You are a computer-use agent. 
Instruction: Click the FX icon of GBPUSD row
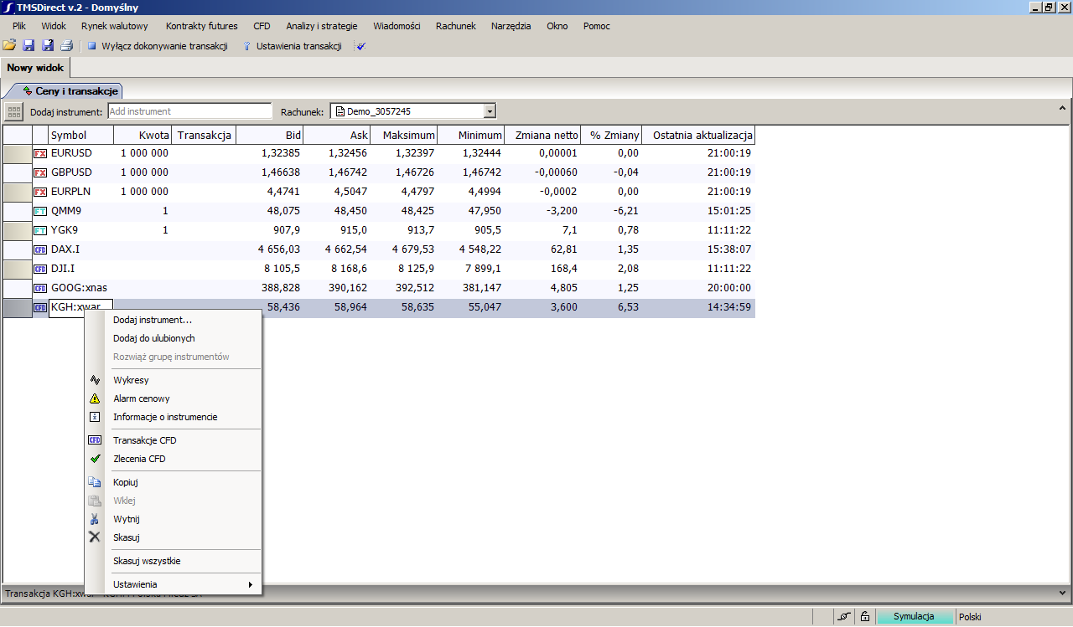point(40,172)
